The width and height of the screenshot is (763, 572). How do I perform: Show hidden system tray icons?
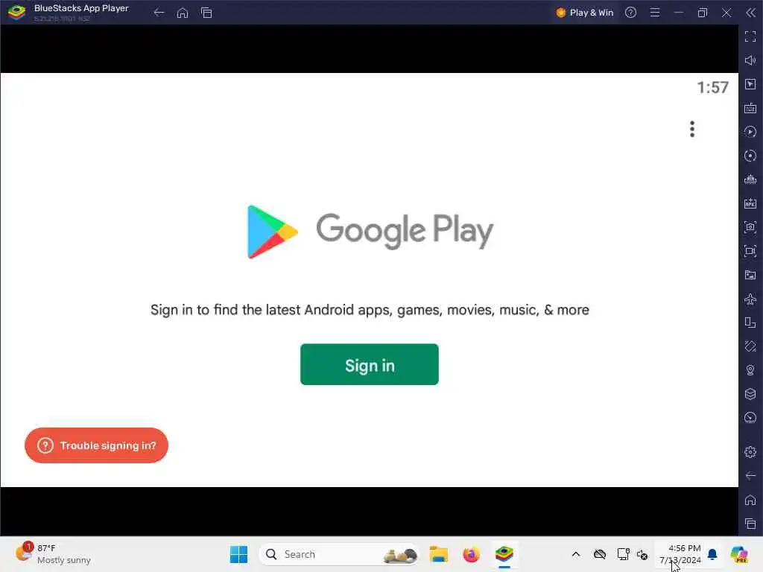[576, 554]
